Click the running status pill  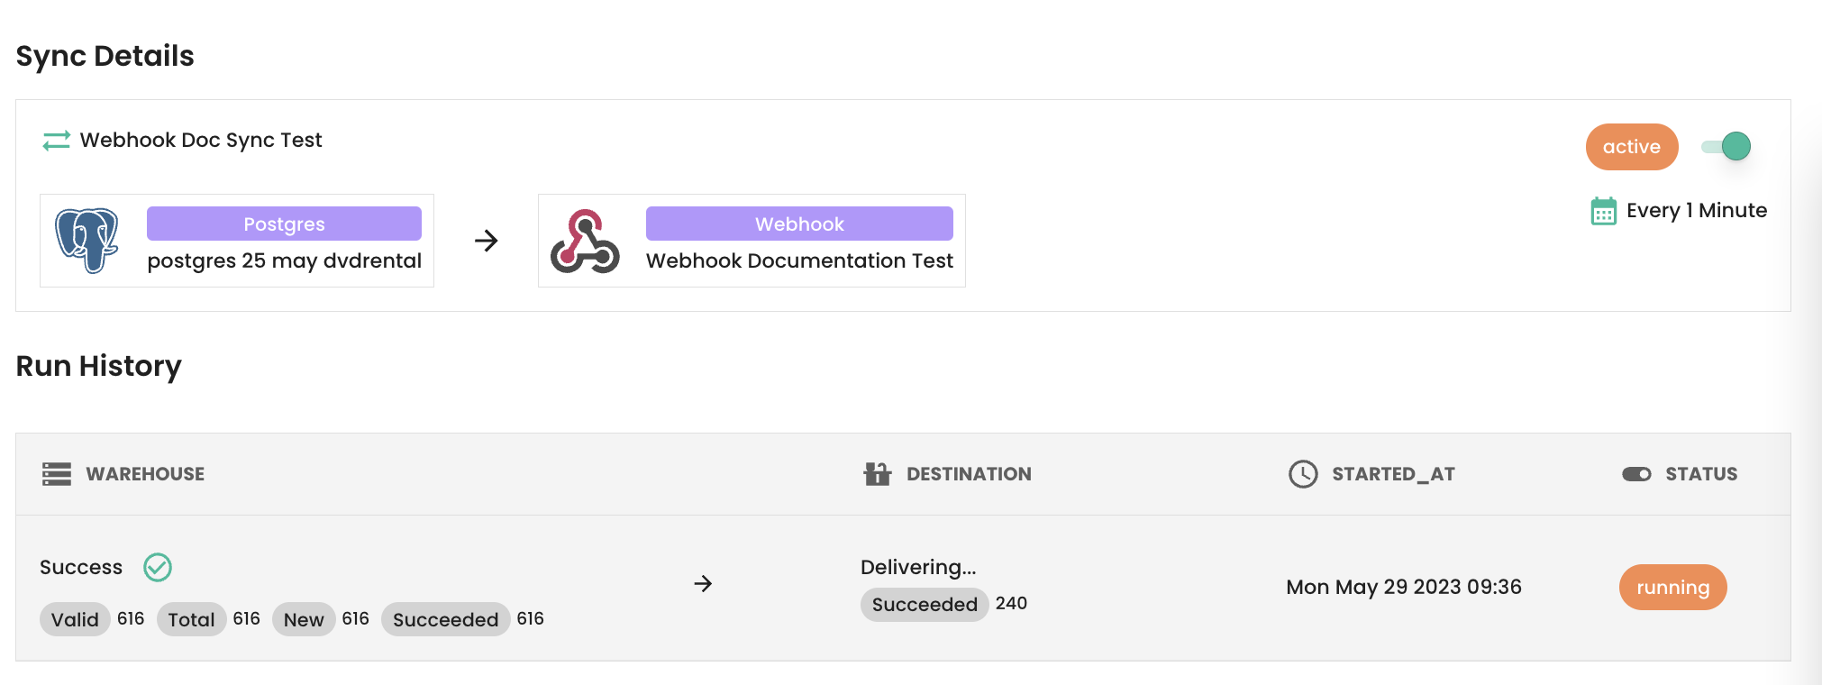pos(1672,587)
